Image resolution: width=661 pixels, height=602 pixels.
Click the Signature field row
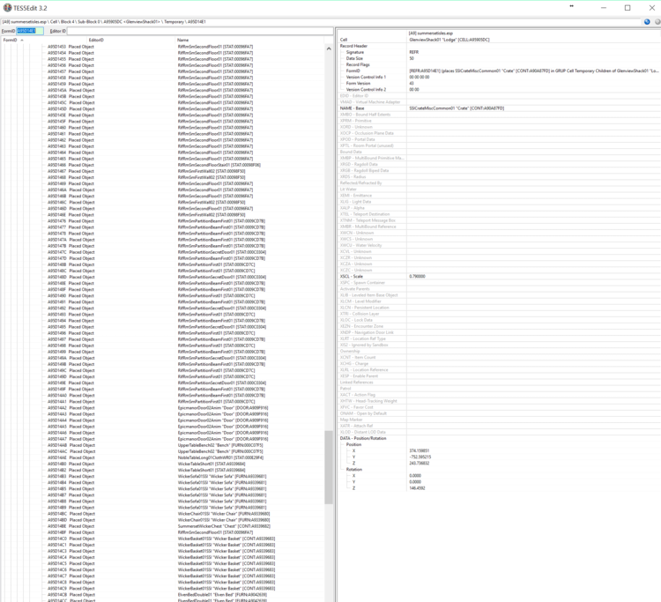coord(499,52)
